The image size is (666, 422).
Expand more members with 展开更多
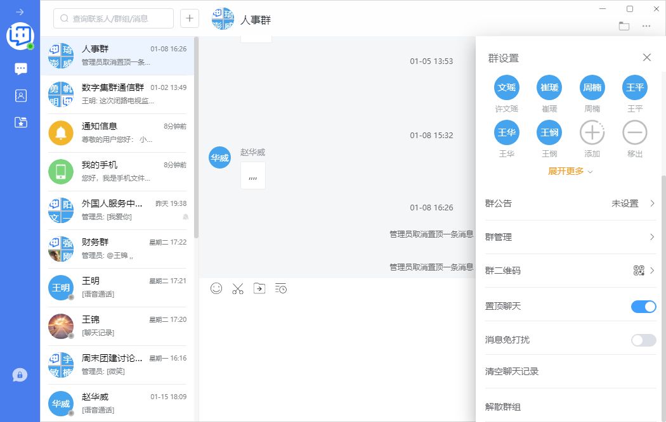click(570, 171)
